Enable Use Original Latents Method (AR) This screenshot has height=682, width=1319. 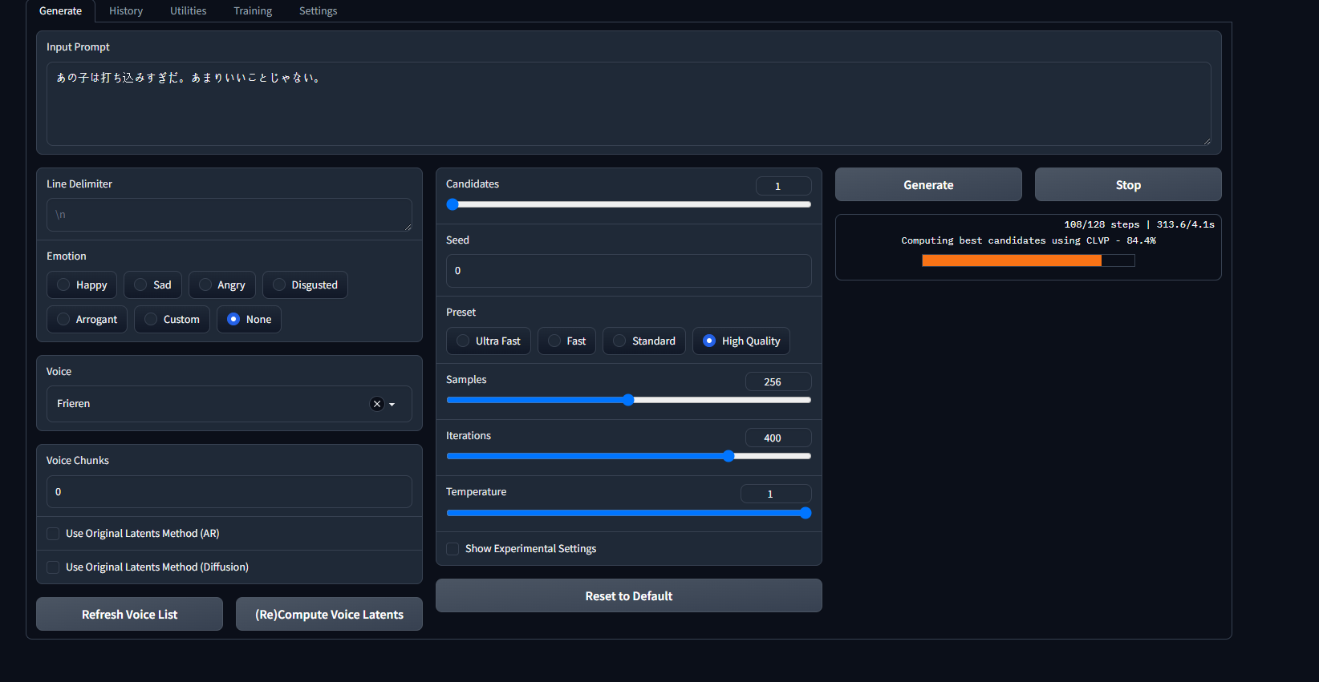click(x=53, y=534)
